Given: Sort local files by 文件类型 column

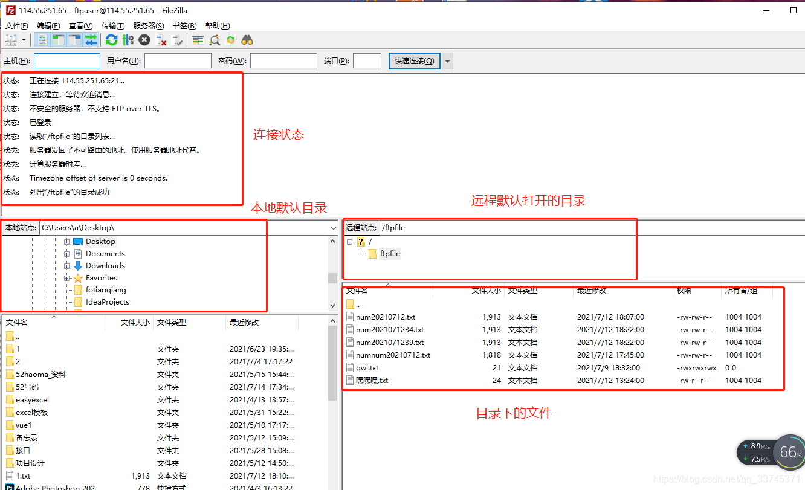Looking at the screenshot, I should pos(189,323).
